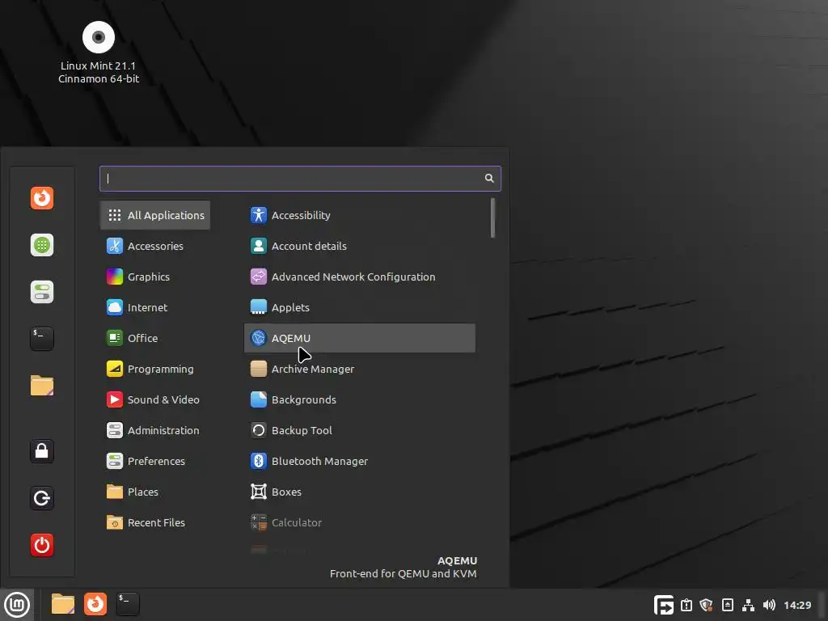The image size is (828, 621).
Task: Open System Settings from the favorites sidebar
Action: coord(42,292)
